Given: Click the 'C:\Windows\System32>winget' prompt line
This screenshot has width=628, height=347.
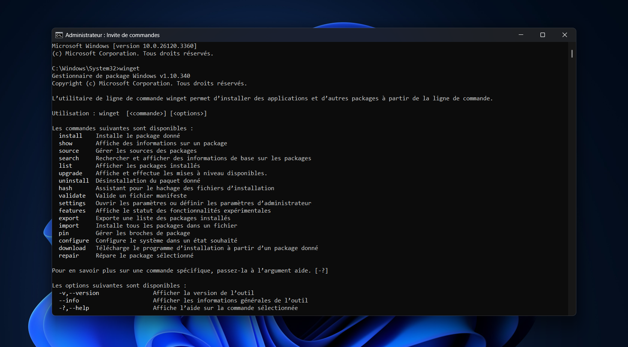Looking at the screenshot, I should 96,69.
